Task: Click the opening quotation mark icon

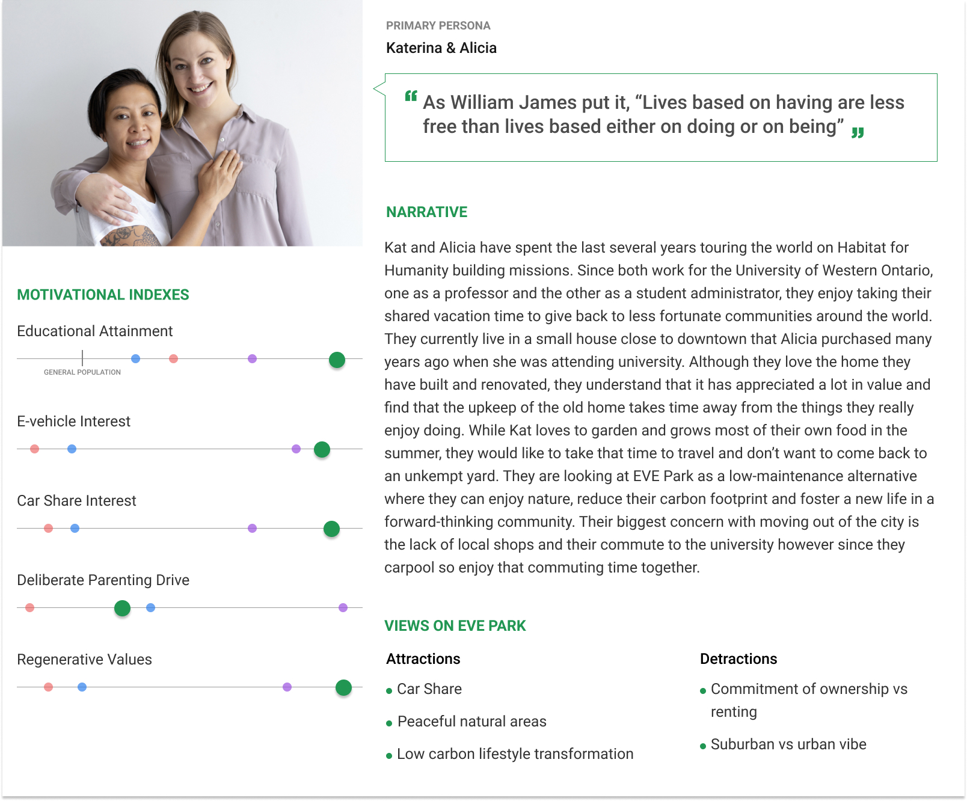Action: (x=411, y=96)
